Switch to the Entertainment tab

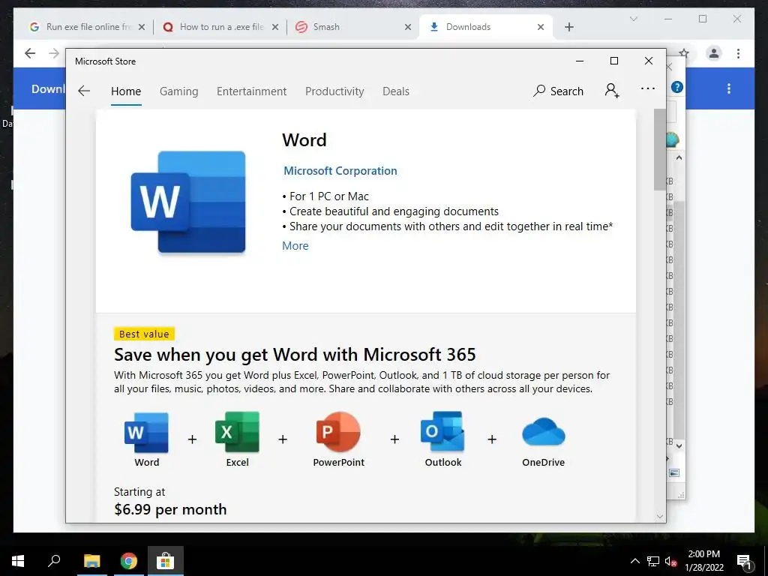252,91
